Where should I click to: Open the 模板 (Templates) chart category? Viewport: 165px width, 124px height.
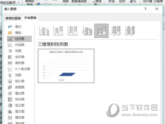click(19, 33)
